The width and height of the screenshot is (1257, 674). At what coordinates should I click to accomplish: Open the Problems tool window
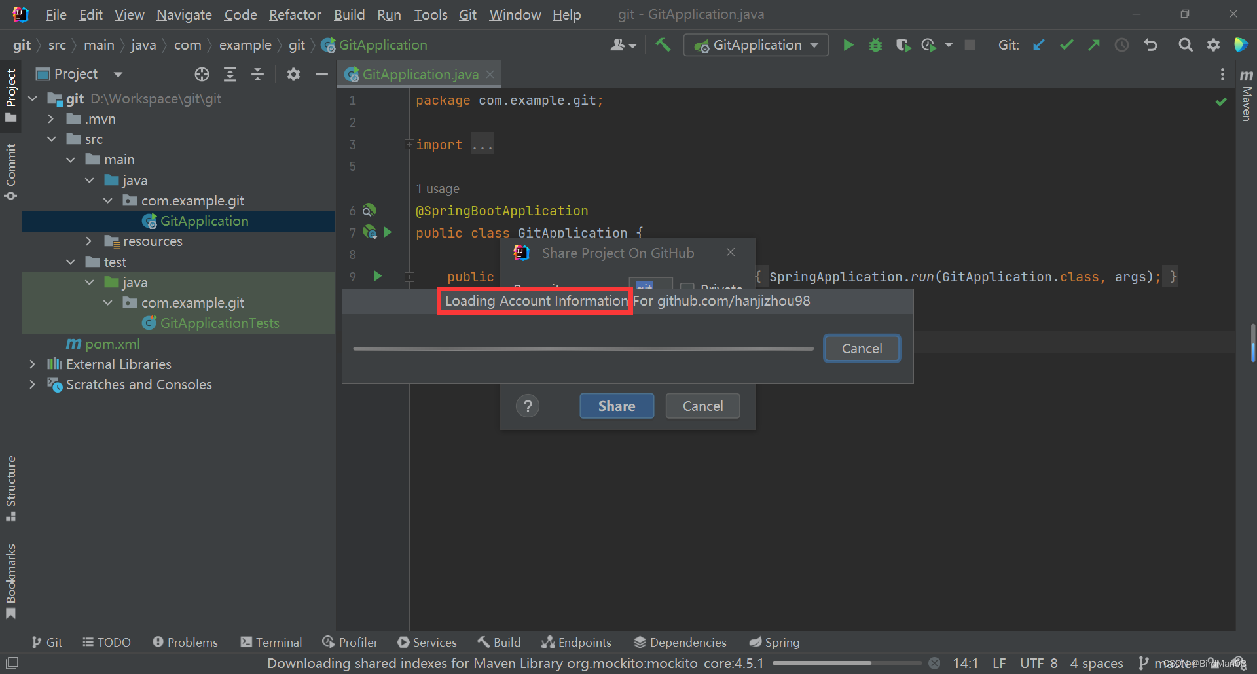185,643
